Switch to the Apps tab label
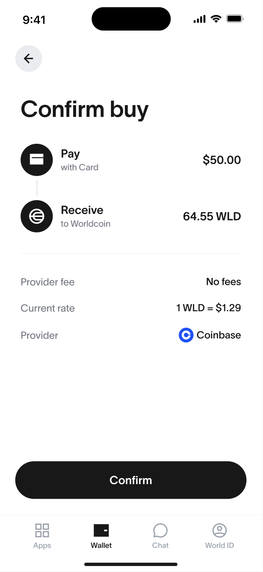263x572 pixels. pyautogui.click(x=42, y=545)
